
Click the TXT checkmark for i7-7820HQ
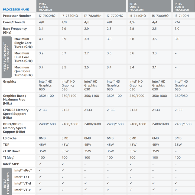coord(63,177)
